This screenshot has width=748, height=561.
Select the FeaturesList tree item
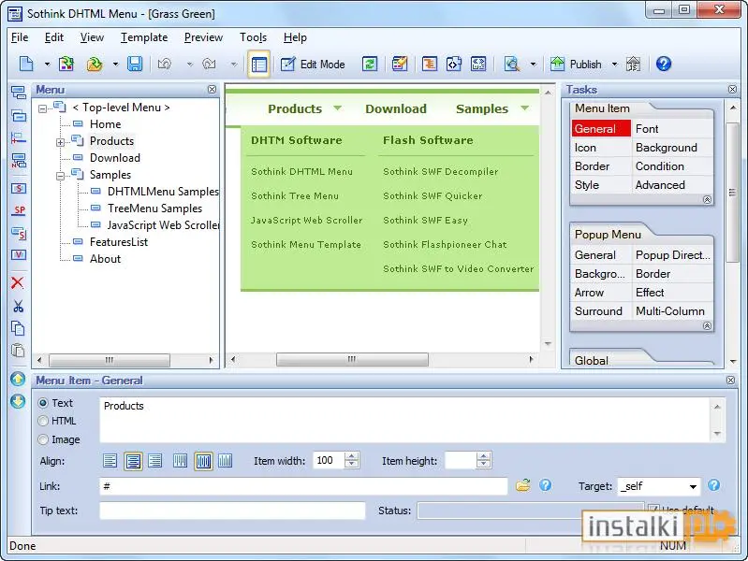[119, 242]
